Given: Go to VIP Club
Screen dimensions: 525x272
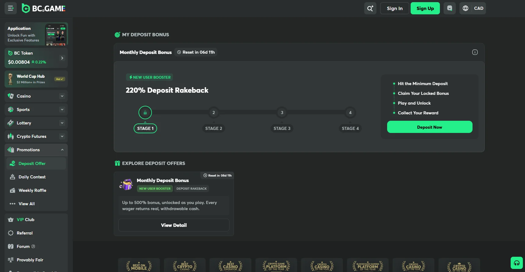Looking at the screenshot, I should pos(36,220).
